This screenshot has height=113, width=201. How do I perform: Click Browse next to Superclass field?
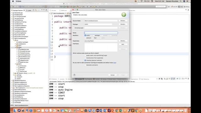[123, 41]
